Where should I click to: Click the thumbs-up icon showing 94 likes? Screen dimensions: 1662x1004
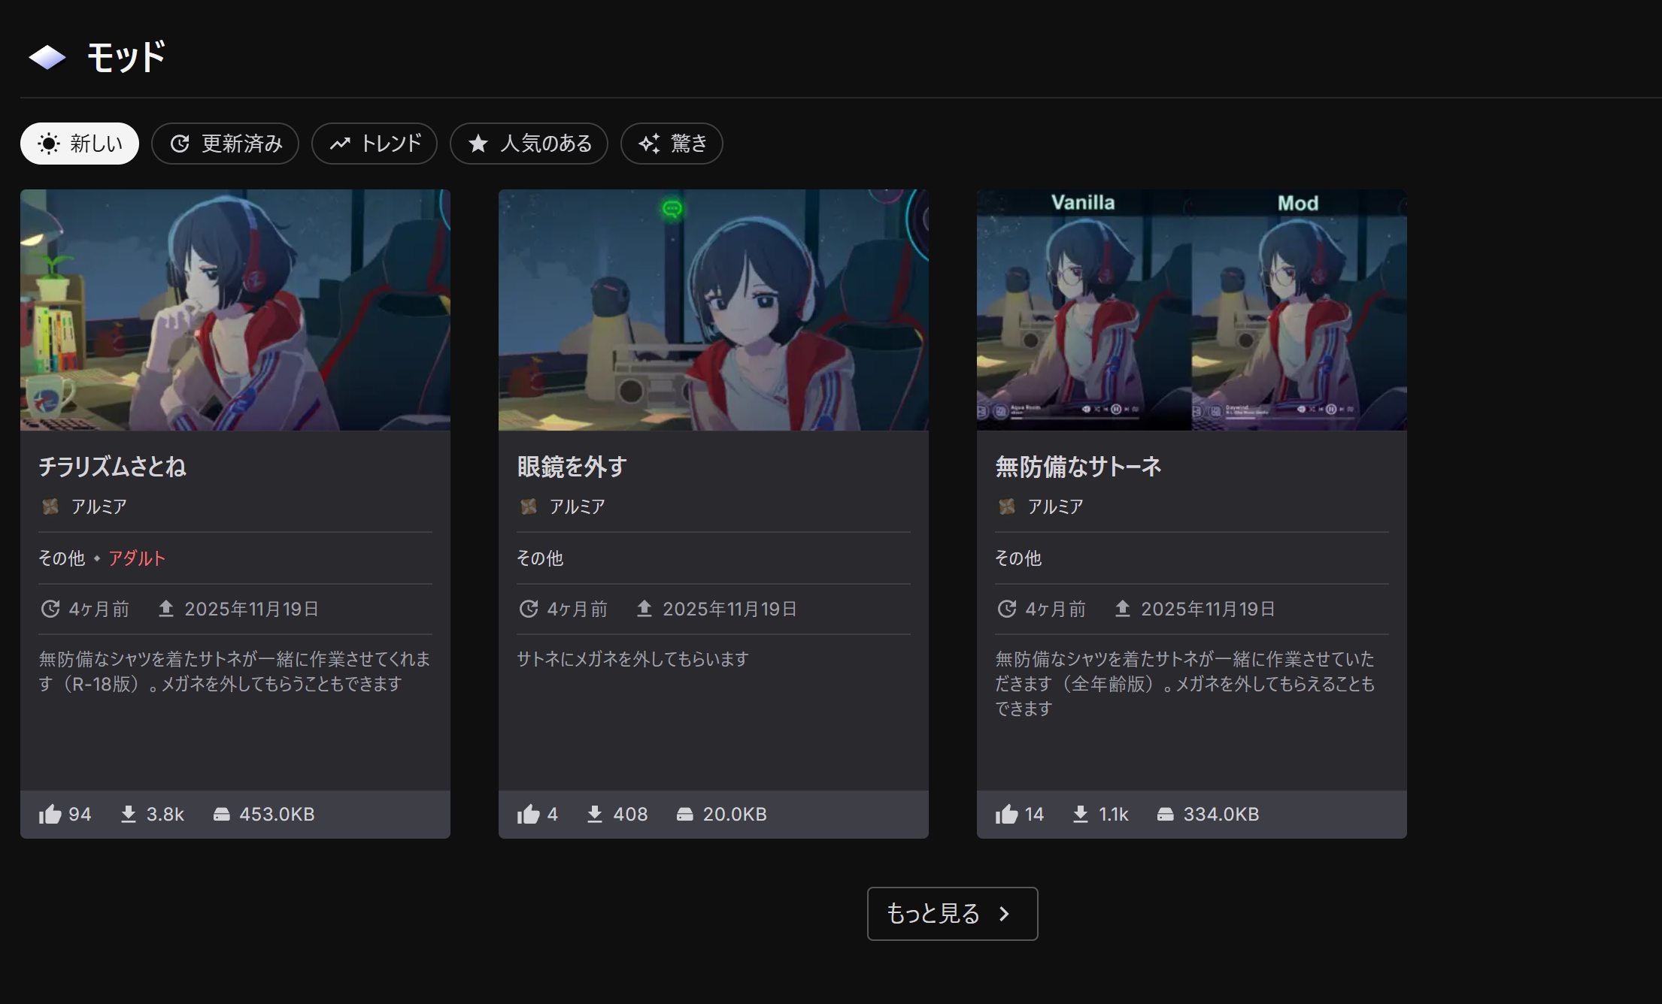(x=50, y=814)
